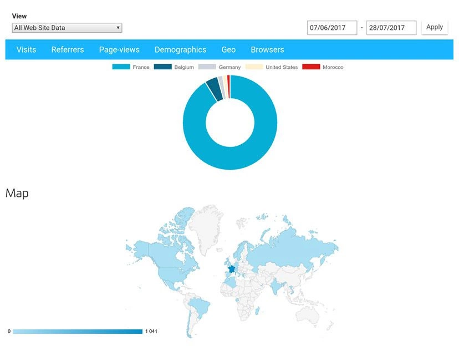Select France on the world map
This screenshot has width=459, height=346.
(x=231, y=269)
